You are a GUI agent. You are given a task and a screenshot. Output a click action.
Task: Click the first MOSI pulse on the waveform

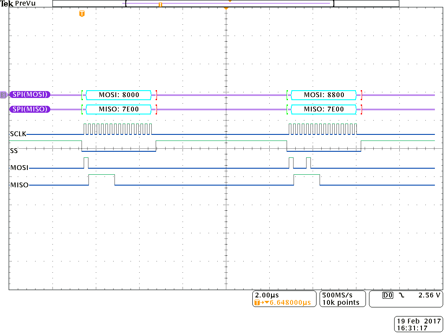point(86,163)
